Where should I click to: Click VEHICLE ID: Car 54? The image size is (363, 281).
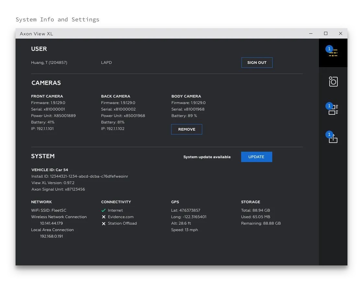tap(50, 170)
